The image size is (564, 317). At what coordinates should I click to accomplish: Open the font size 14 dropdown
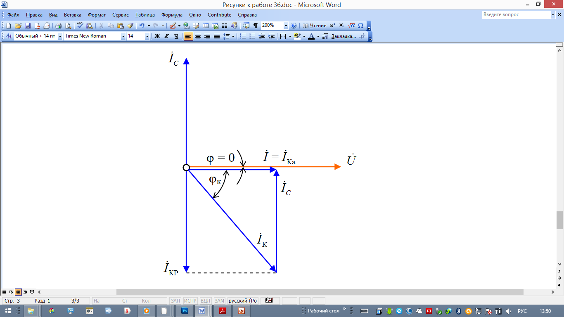[147, 36]
